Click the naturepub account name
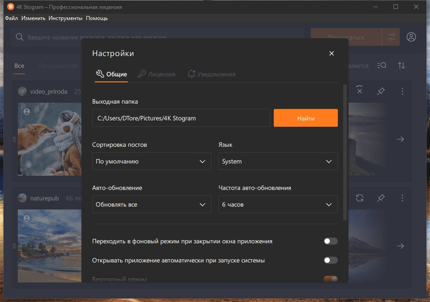The width and height of the screenshot is (430, 302). pyautogui.click(x=45, y=198)
